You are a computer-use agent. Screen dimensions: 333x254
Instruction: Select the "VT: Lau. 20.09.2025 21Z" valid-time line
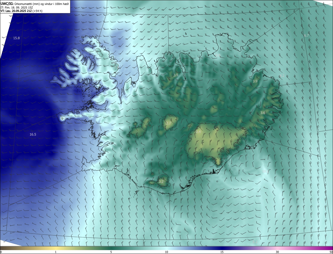[16, 11]
